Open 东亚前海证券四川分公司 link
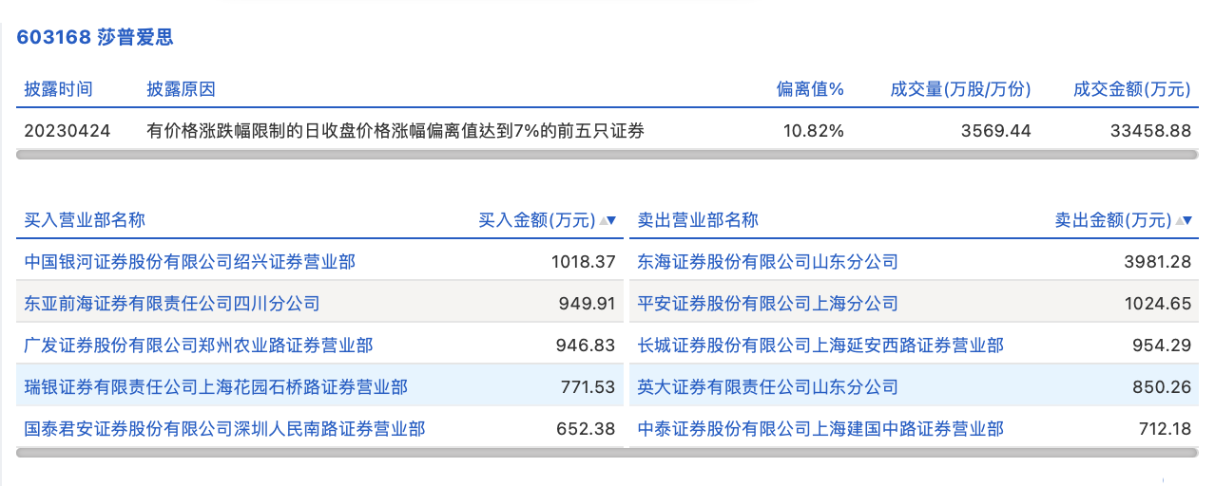Screen dimensions: 1215x486 pos(172,304)
